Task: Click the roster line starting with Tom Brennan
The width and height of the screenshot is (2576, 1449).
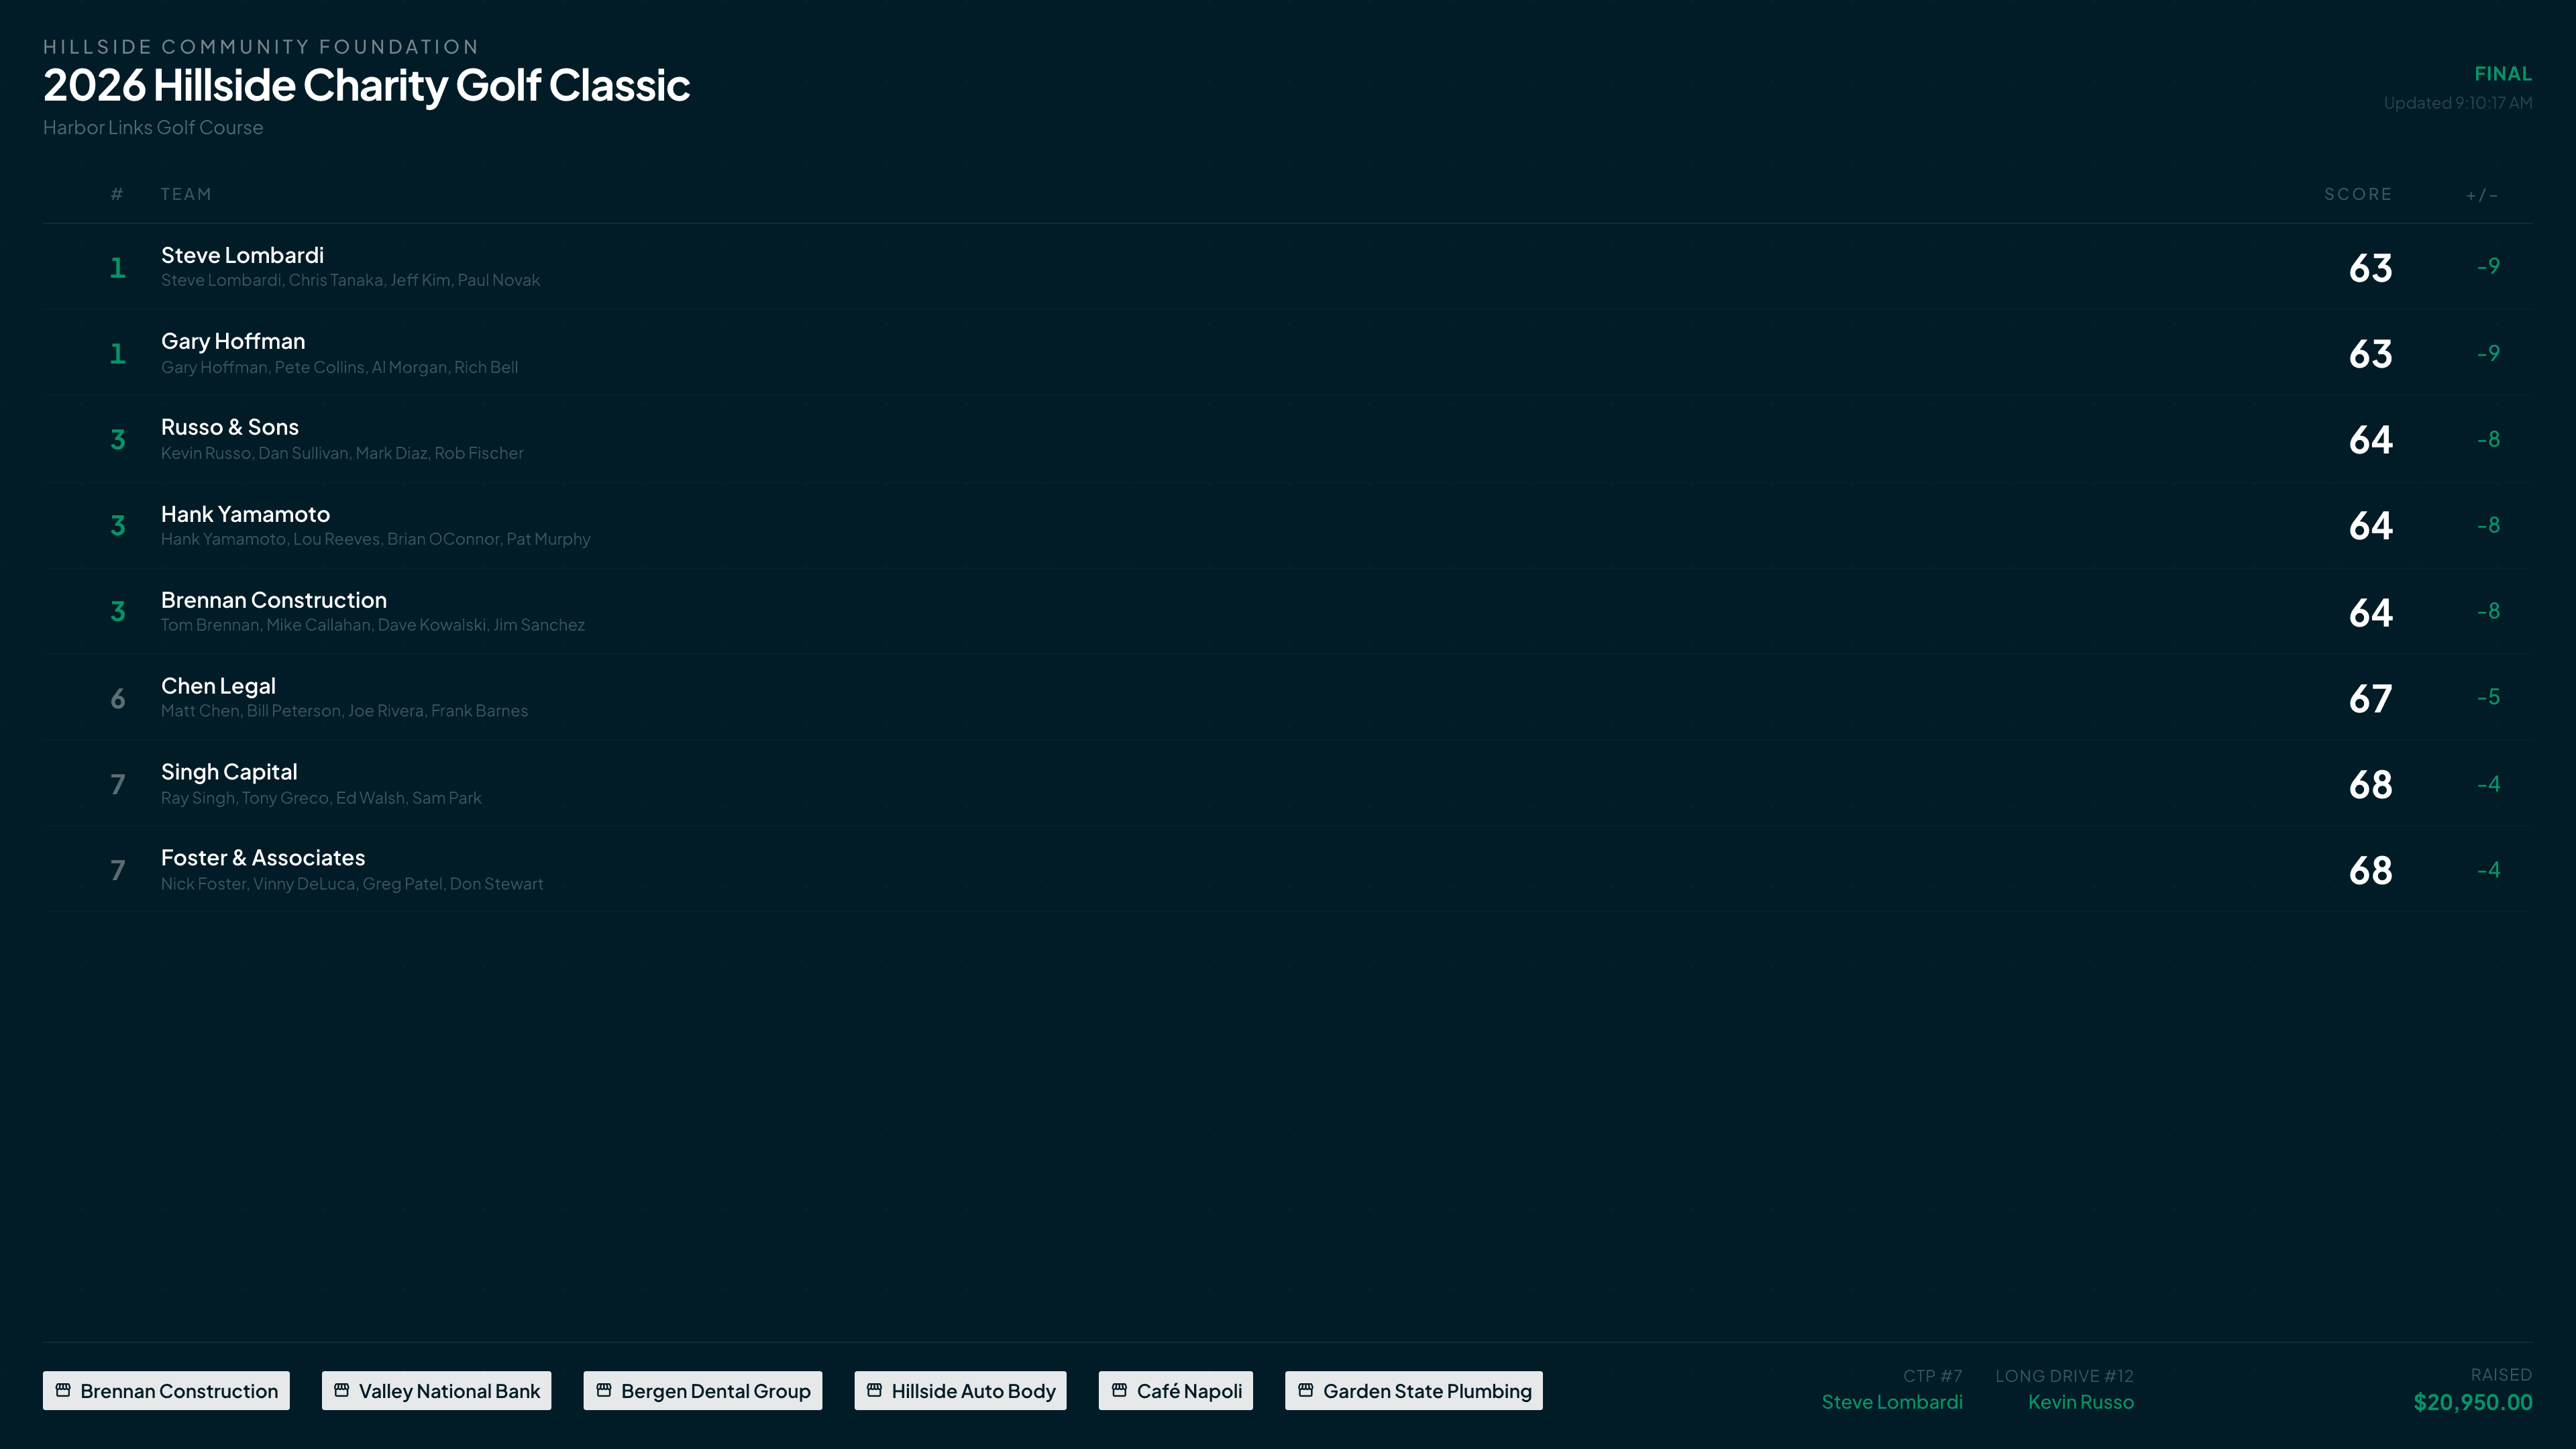Action: point(373,625)
